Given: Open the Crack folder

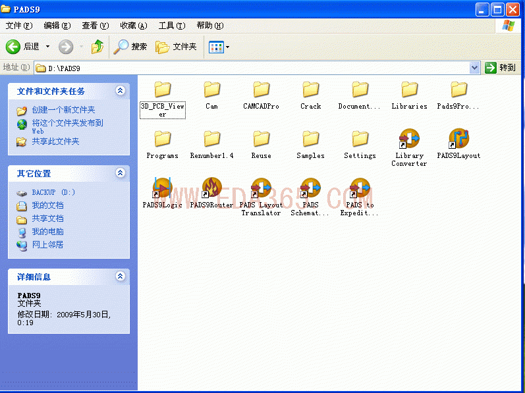Looking at the screenshot, I should [x=311, y=95].
